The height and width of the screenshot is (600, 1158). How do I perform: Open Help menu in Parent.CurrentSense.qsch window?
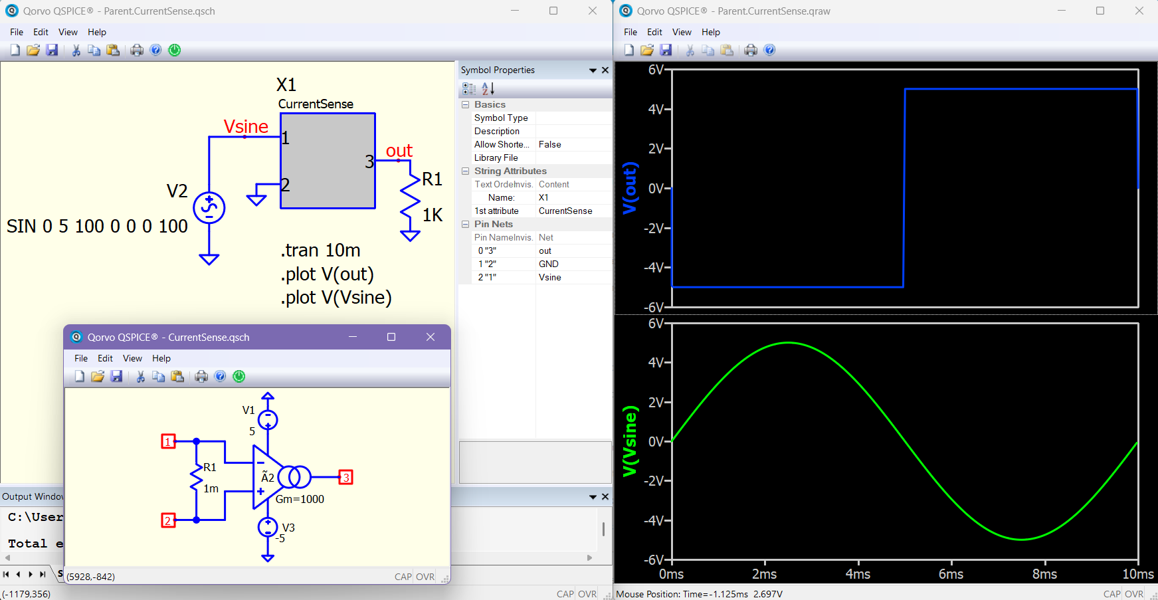click(97, 32)
